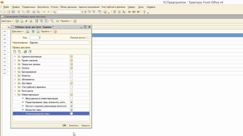Open the Справочники menu
Image resolution: width=243 pixels, height=136 pixels.
(28, 7)
